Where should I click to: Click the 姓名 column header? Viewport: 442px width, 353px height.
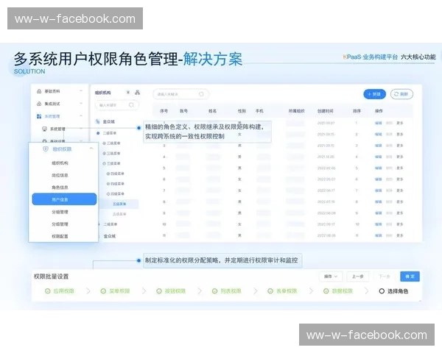pos(213,111)
